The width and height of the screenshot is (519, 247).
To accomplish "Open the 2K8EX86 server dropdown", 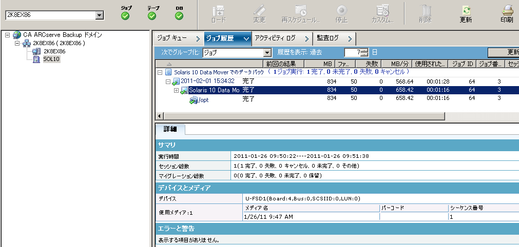I will tap(100, 15).
